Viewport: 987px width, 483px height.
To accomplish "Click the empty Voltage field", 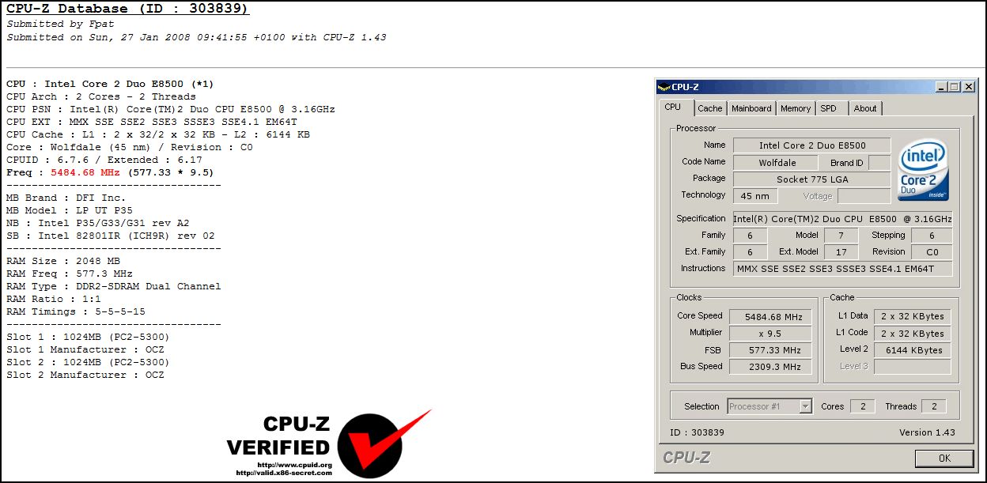I will click(864, 196).
